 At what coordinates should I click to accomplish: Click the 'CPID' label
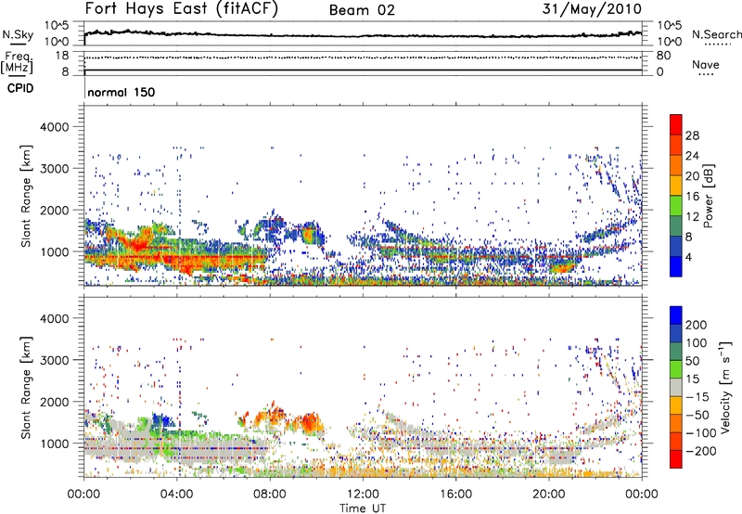click(20, 88)
